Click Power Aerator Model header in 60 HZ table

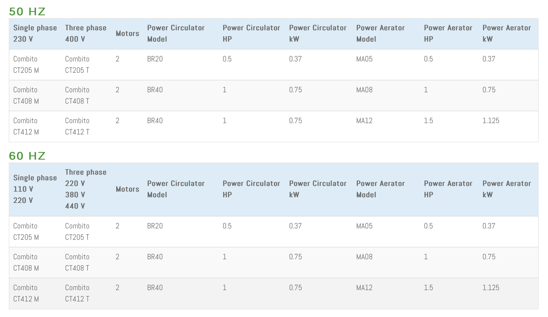(x=380, y=189)
